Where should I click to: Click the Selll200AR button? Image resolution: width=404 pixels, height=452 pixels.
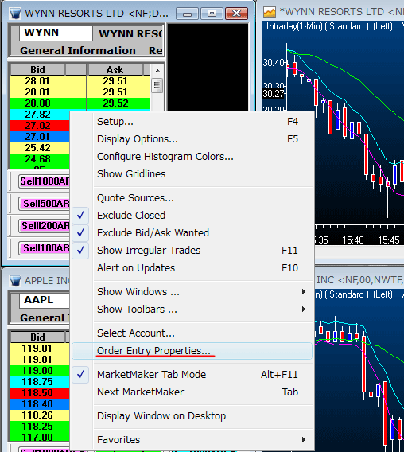click(45, 226)
